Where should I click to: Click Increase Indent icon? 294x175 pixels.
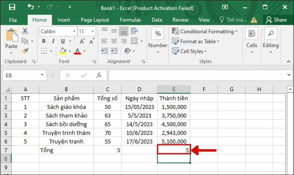[114, 51]
